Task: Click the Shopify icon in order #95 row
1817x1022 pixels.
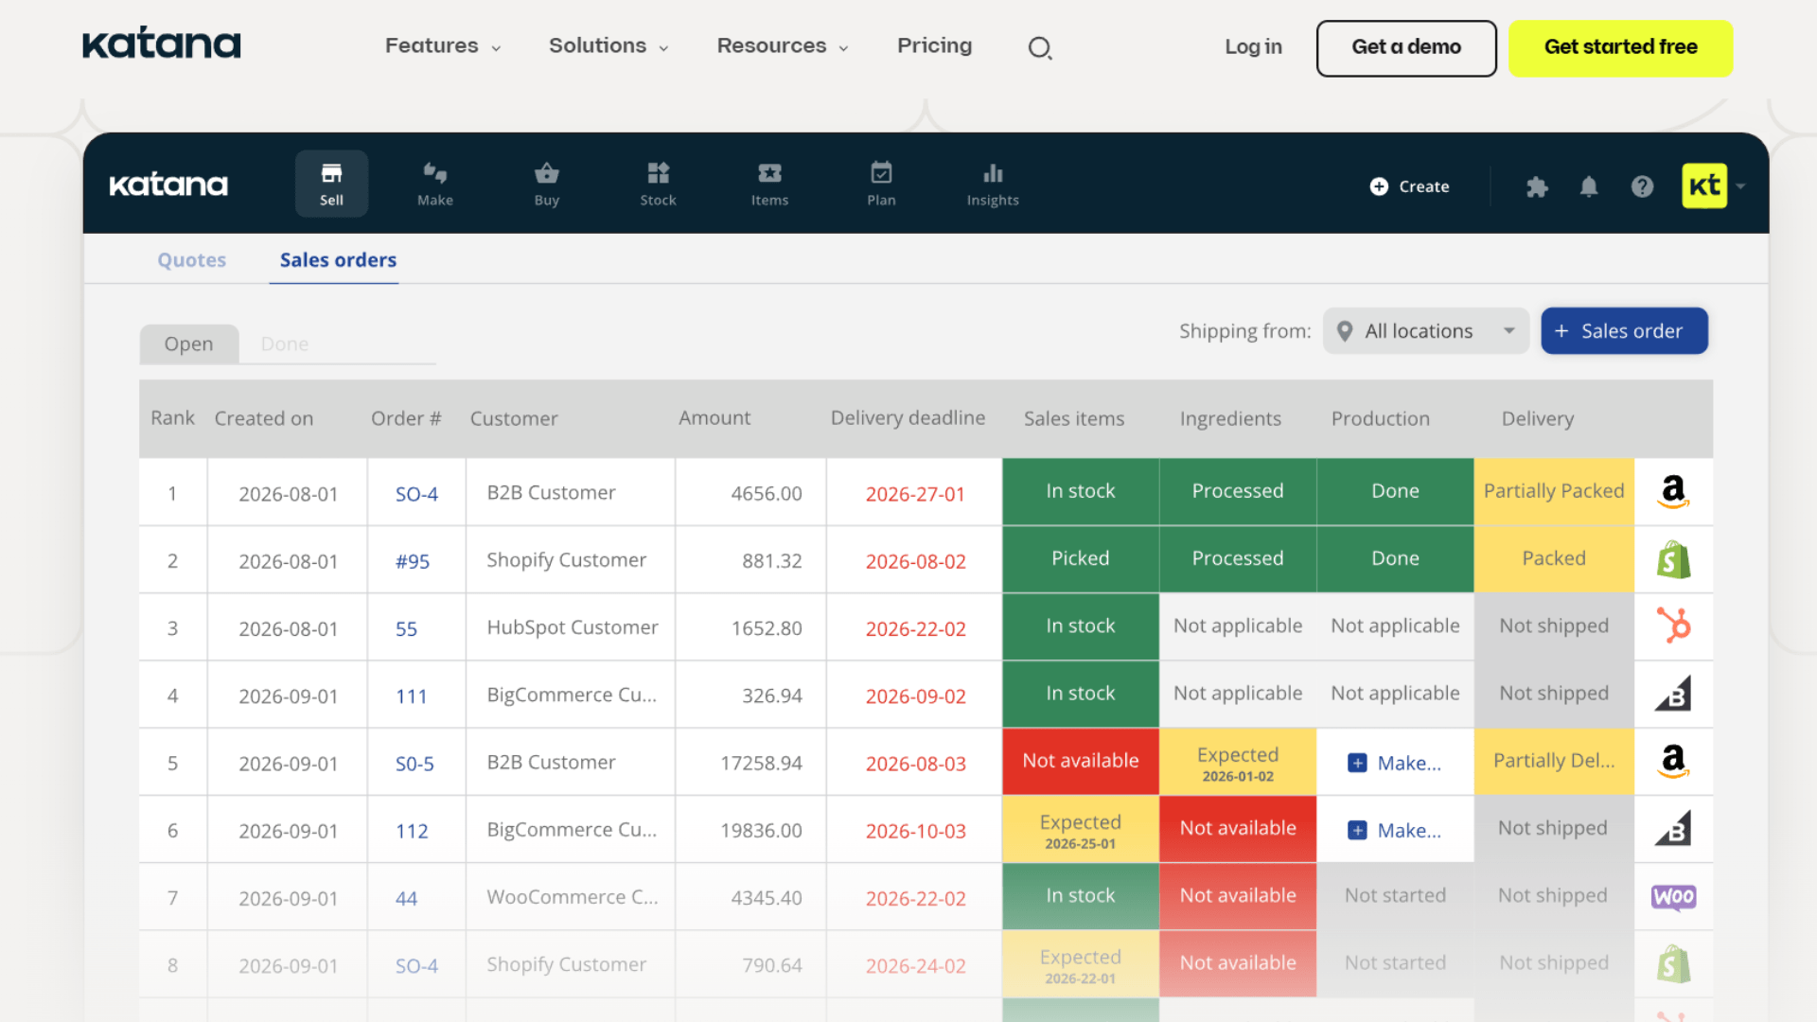Action: pos(1673,559)
